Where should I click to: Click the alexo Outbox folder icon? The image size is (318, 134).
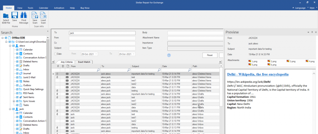pyautogui.click(x=21, y=85)
